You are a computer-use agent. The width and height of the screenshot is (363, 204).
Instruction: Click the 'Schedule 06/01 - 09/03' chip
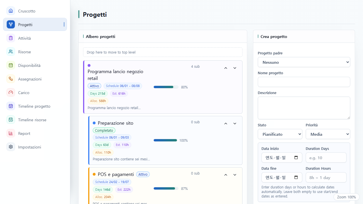(112, 137)
